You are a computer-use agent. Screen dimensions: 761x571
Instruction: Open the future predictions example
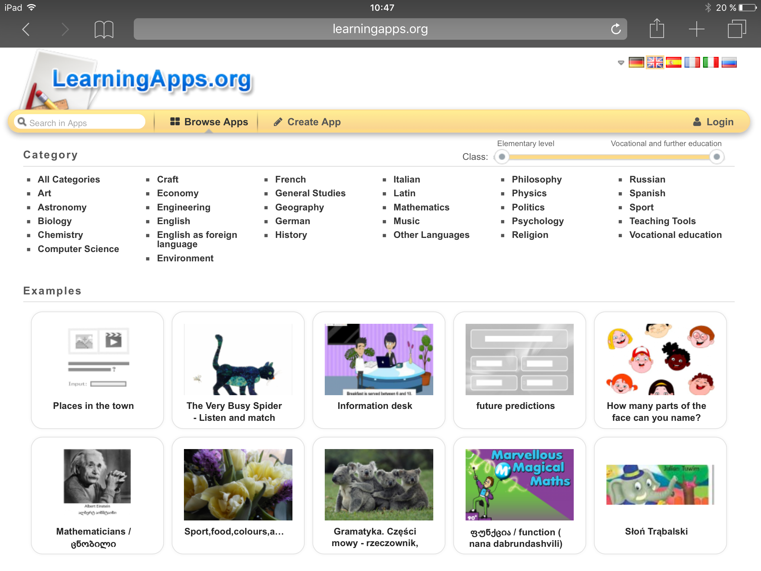coord(519,370)
